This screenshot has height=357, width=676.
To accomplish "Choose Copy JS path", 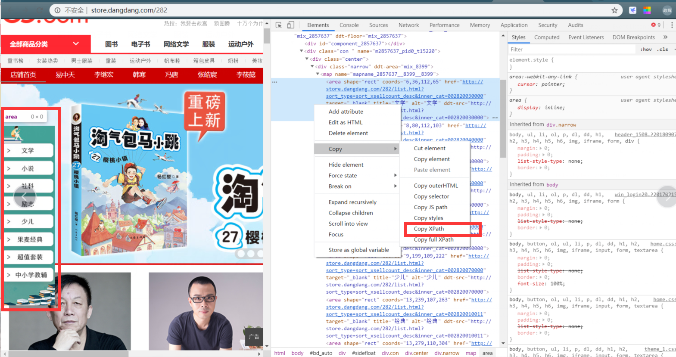I will 431,207.
